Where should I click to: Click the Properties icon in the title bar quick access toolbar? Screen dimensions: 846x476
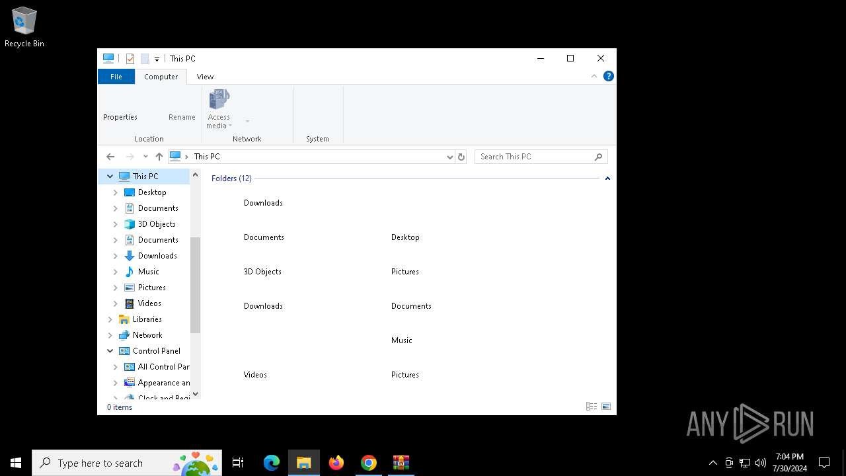click(130, 59)
